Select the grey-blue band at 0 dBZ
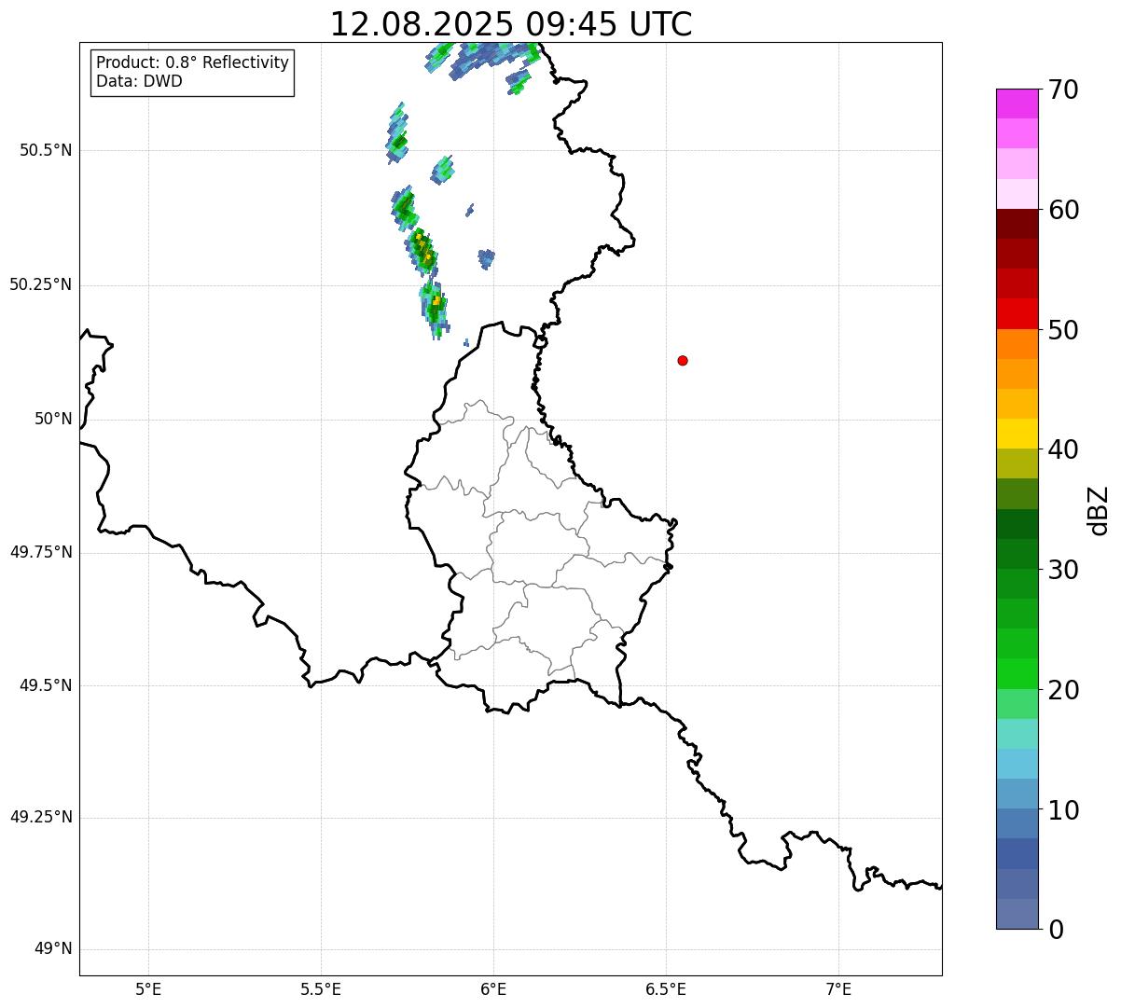 coord(1017,914)
